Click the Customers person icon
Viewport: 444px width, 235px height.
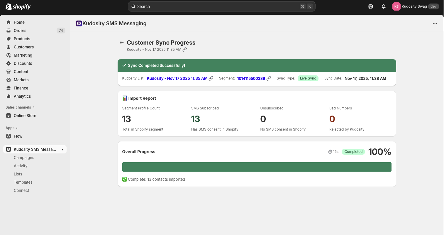9,47
